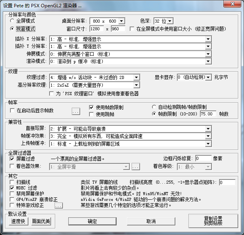244x235 pixels.
Task: Click the 取消 button
Action: click(x=151, y=221)
